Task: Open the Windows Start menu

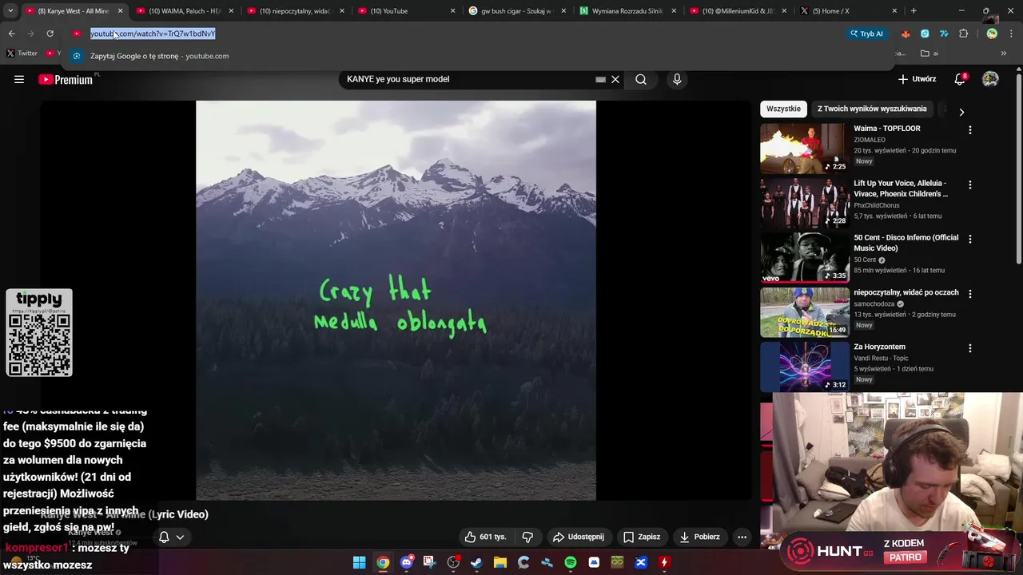Action: pyautogui.click(x=359, y=562)
